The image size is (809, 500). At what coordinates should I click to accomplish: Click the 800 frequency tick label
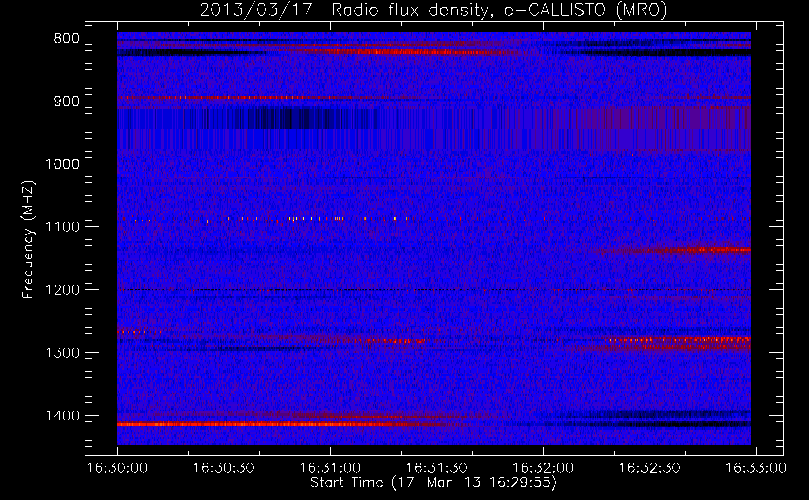click(66, 39)
